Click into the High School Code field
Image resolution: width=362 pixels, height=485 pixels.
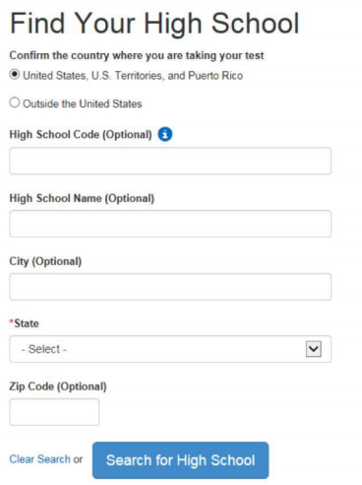(x=170, y=161)
